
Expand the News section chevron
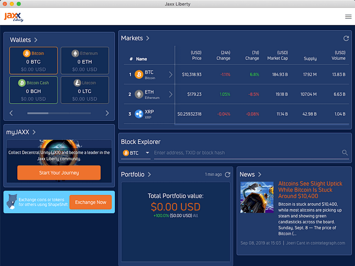tap(260, 174)
